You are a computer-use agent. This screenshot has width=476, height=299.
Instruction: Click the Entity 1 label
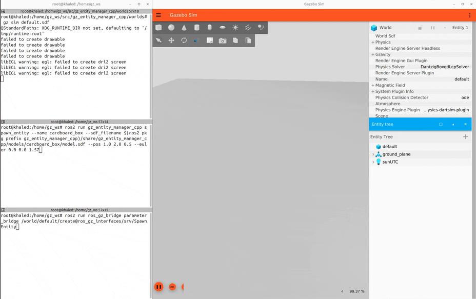(460, 28)
